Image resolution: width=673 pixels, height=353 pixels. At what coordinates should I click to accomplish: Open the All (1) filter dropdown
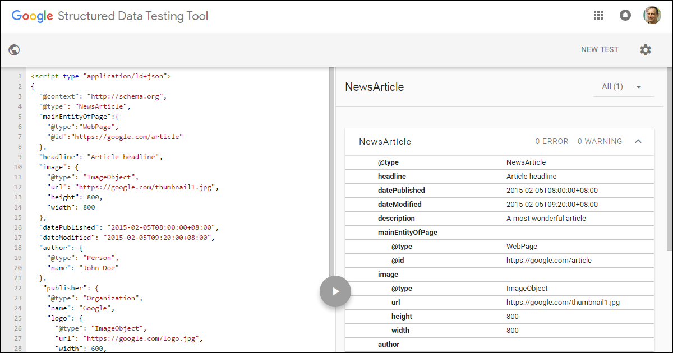[x=623, y=87]
